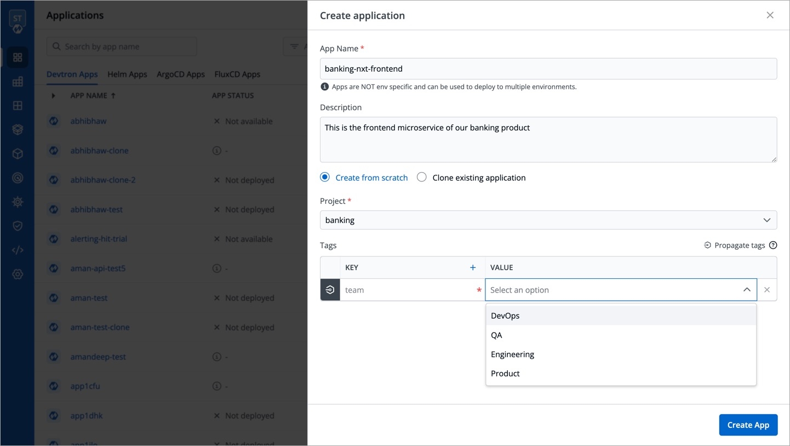
Task: Select Clone existing application option
Action: point(422,177)
